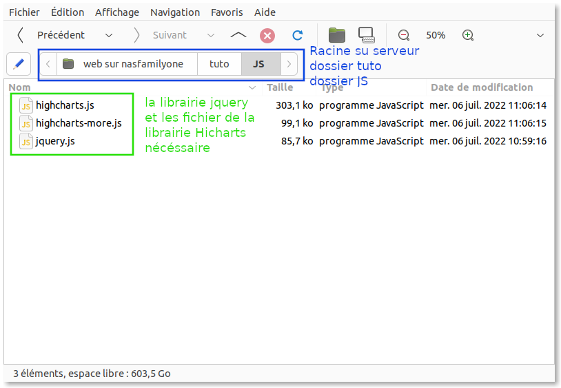Click programme JavaScript type for jquery.js
The image size is (561, 388).
tap(371, 141)
